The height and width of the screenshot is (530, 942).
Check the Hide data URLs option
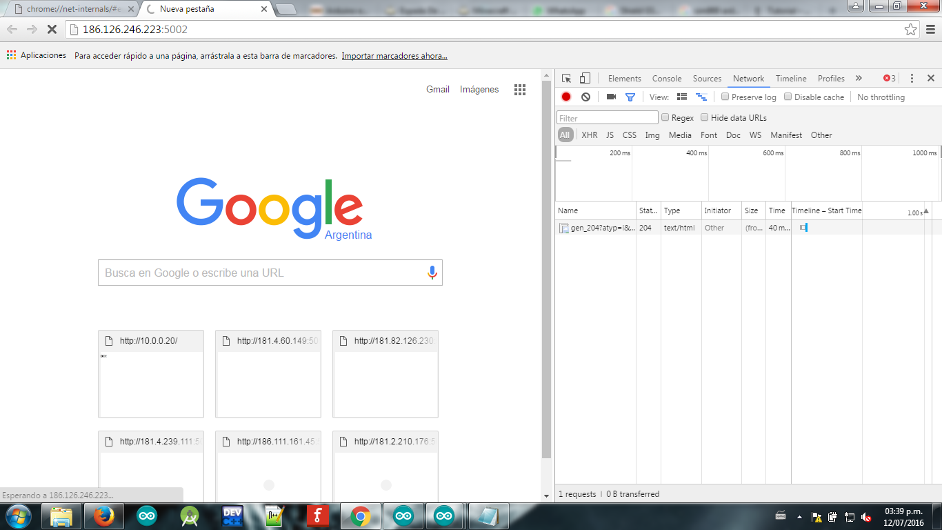coord(704,117)
